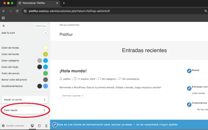The image size is (208, 130).
Task: Close the Personalizar: Pistifiur tab
Action: (57, 3)
